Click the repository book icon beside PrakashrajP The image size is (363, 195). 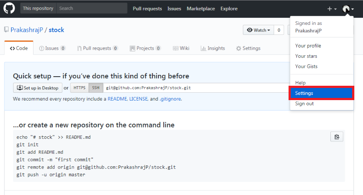pos(7,30)
